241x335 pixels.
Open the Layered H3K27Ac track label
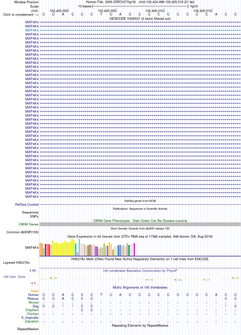(16, 262)
